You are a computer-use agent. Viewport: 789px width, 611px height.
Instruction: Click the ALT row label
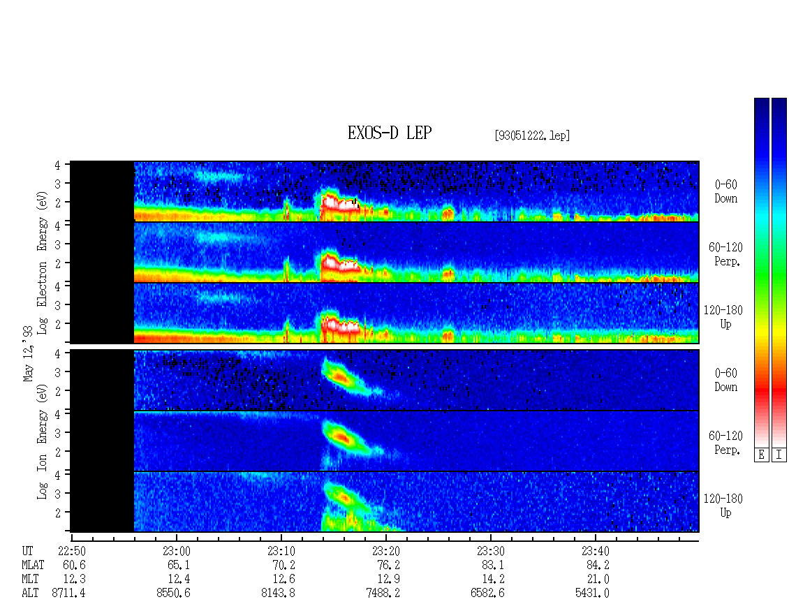click(x=30, y=594)
